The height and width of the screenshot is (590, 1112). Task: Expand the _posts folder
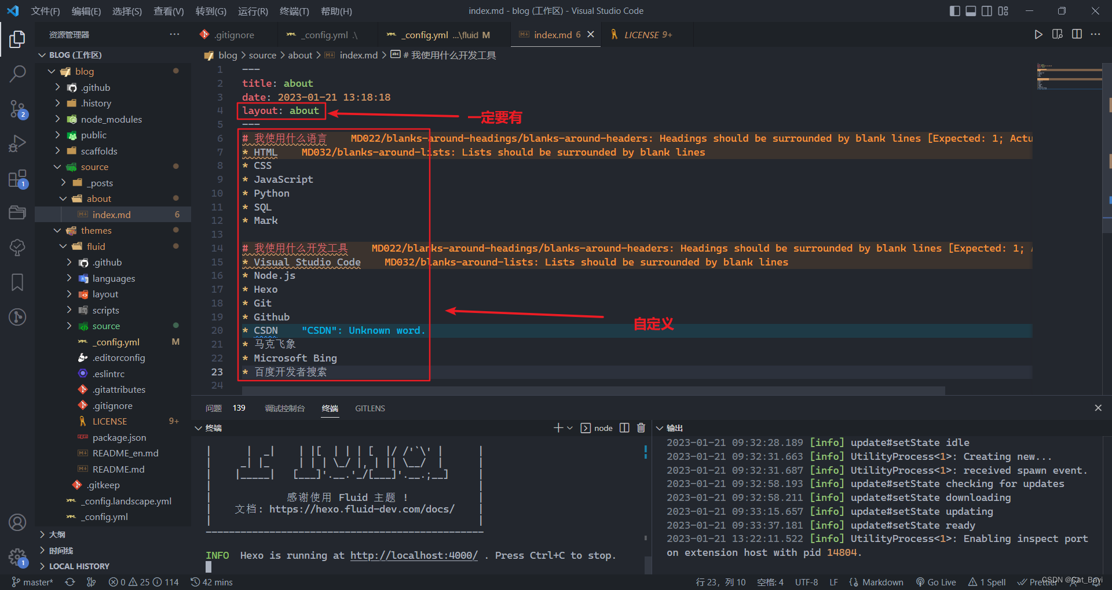113,183
